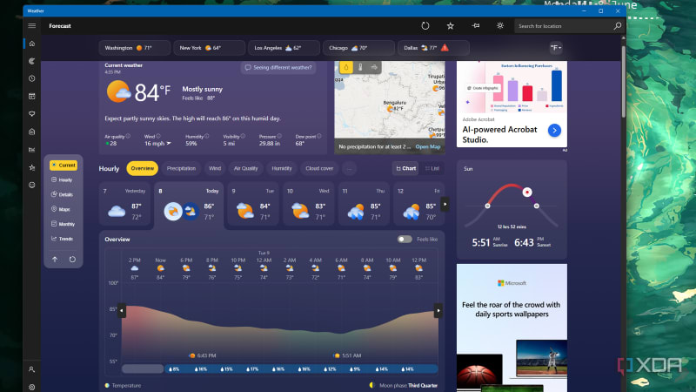The width and height of the screenshot is (696, 392).
Task: Click the refresh icon in floating panel
Action: click(72, 259)
